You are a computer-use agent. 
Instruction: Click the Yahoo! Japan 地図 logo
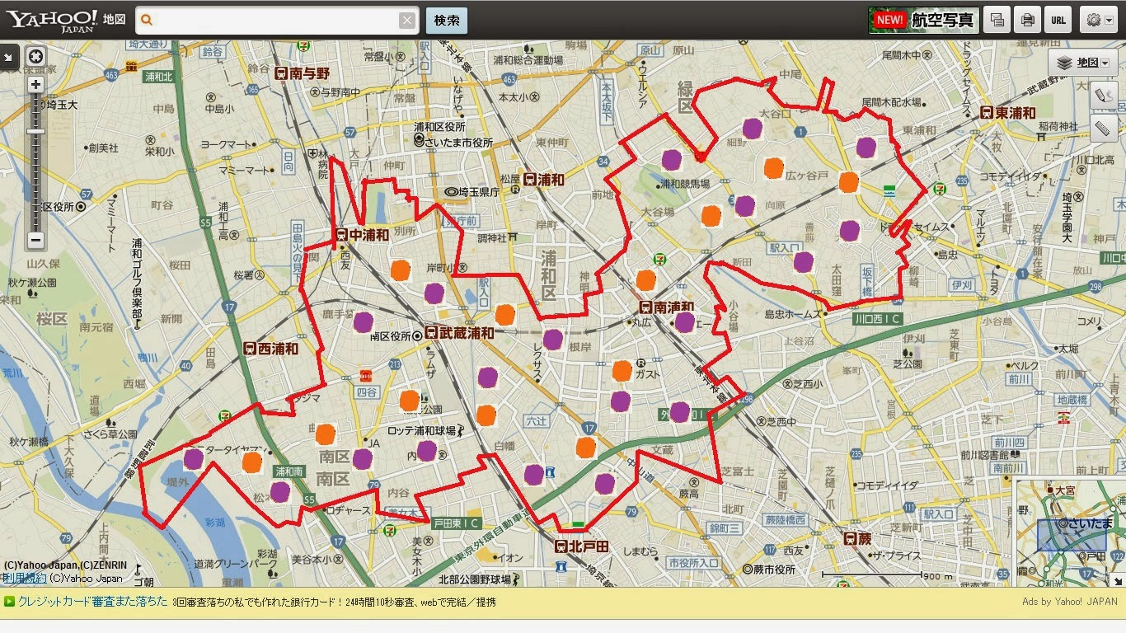[66, 20]
